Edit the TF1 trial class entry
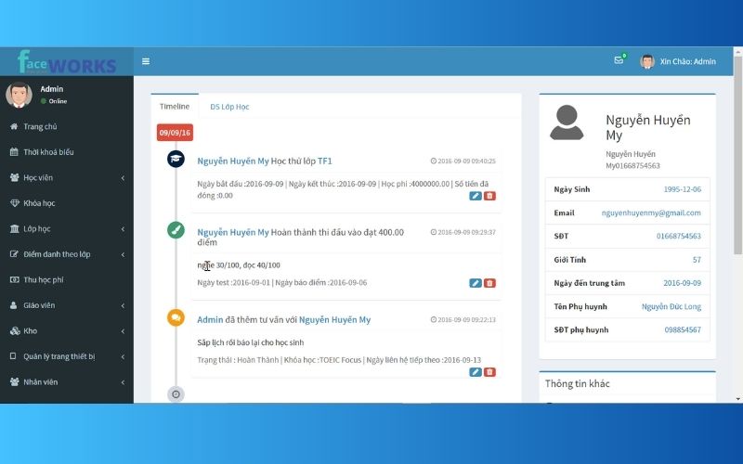This screenshot has width=743, height=464. 476,196
